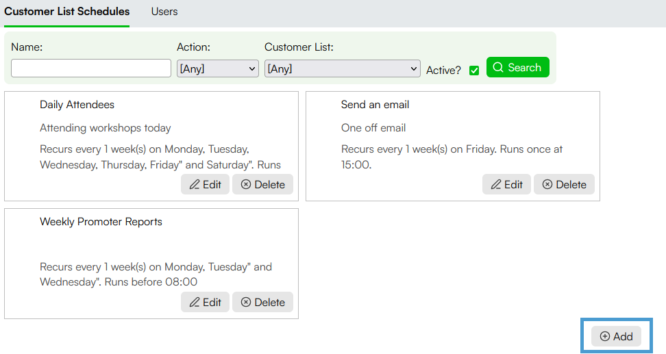Click the Active? label
The image size is (666, 354).
click(443, 71)
